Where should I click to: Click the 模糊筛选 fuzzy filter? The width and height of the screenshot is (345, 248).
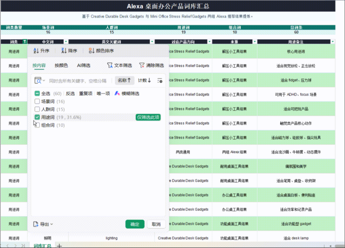(x=127, y=94)
